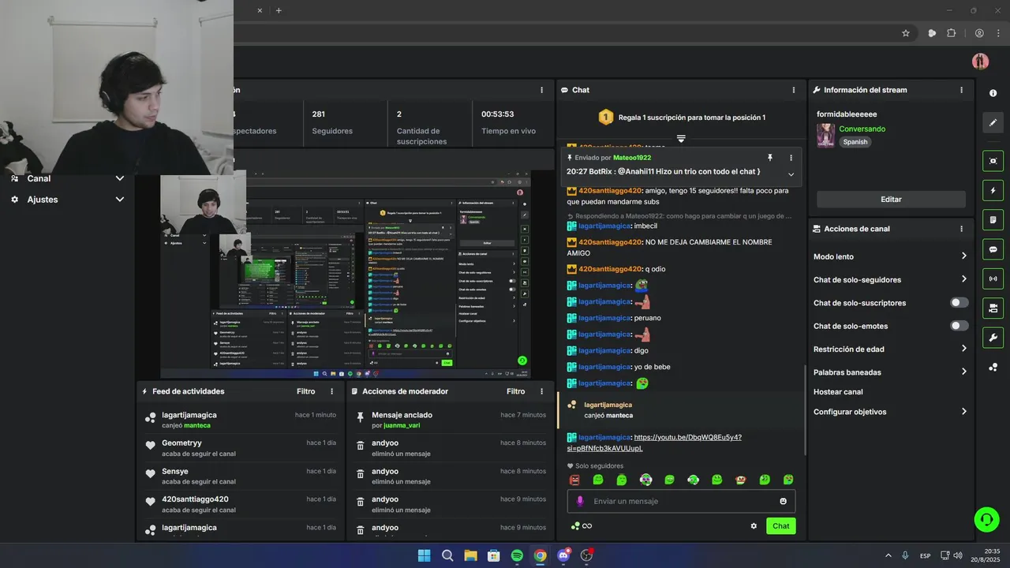Screen dimensions: 1010x568
Task: Unpin the pinned BotRix message
Action: coord(770,158)
